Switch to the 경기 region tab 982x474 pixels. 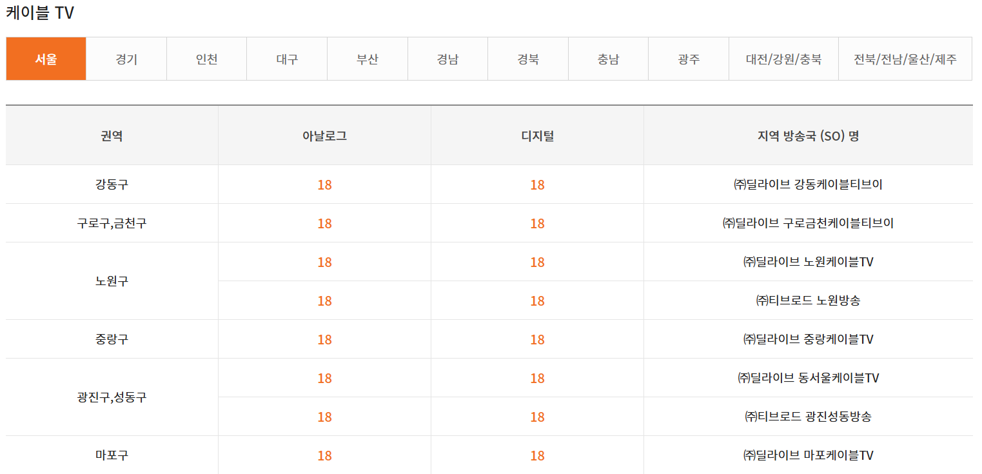(x=126, y=58)
